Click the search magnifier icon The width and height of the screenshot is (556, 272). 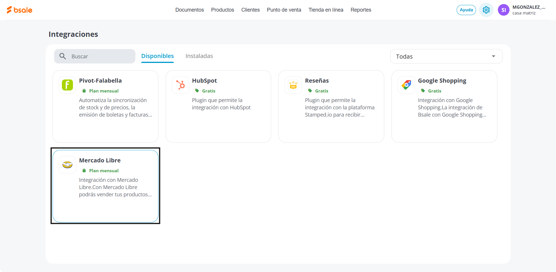click(x=63, y=56)
